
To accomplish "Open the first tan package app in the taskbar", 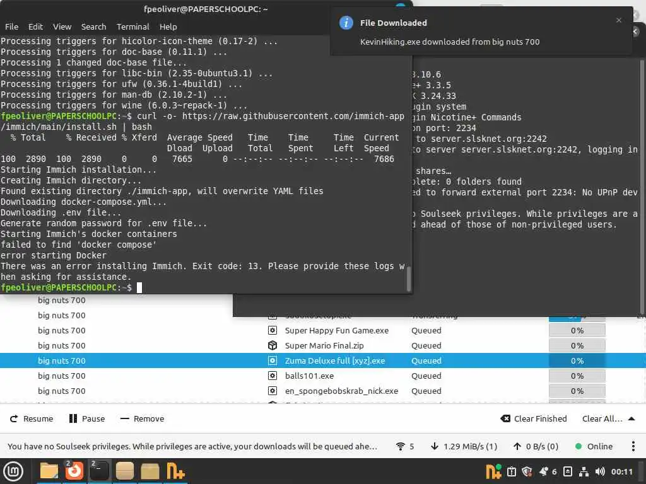I will click(124, 471).
